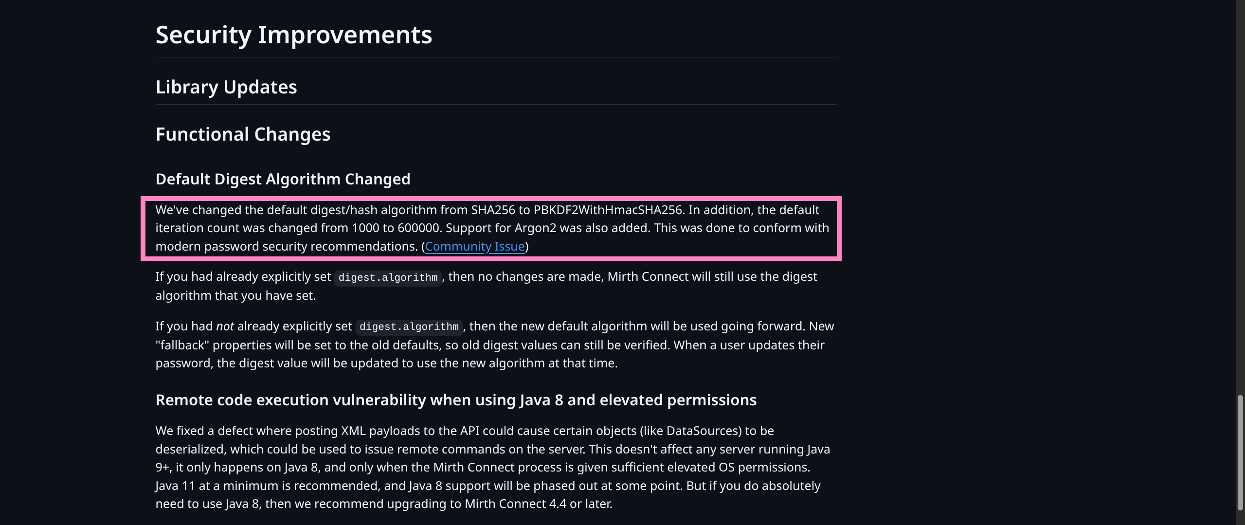Viewport: 1245px width, 525px height.
Task: Click the text "Java 11" in the paragraph
Action: click(x=175, y=486)
